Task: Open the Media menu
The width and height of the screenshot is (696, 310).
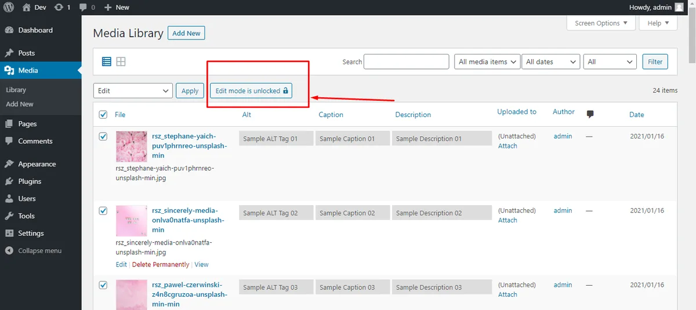Action: pyautogui.click(x=28, y=70)
